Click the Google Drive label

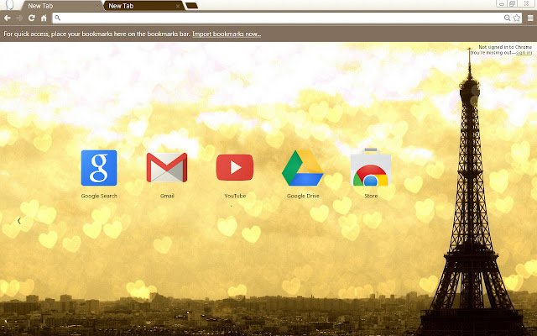click(303, 196)
